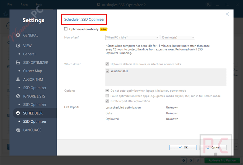Click the IGNORE LISTS blocked icon
The image size is (243, 165).
pyautogui.click(x=18, y=96)
